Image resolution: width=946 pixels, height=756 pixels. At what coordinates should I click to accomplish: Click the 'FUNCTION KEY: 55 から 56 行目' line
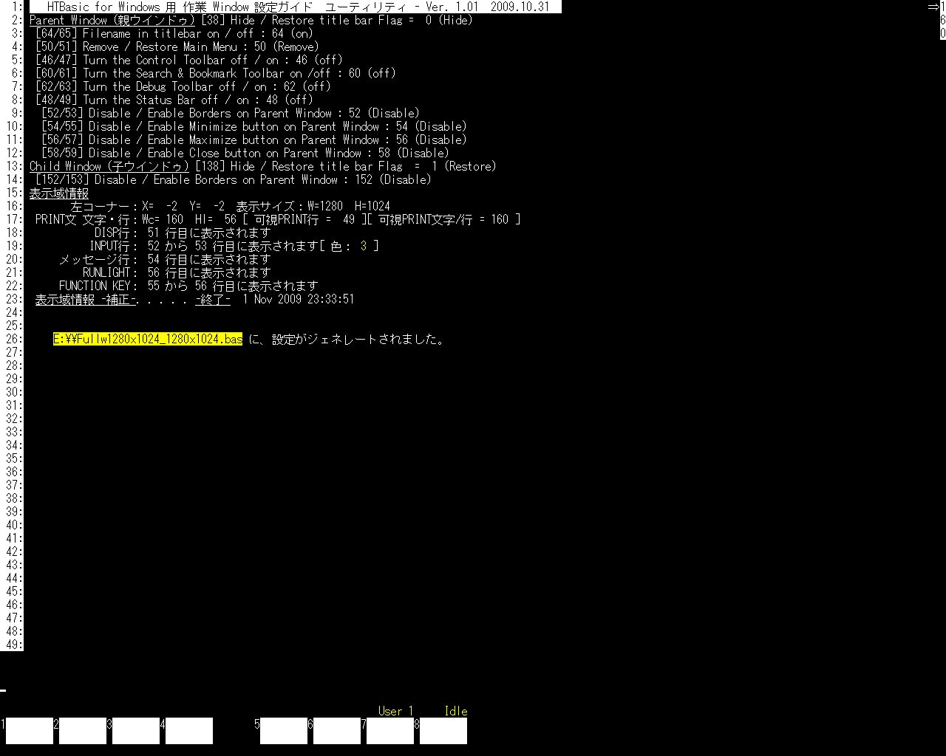click(x=189, y=286)
